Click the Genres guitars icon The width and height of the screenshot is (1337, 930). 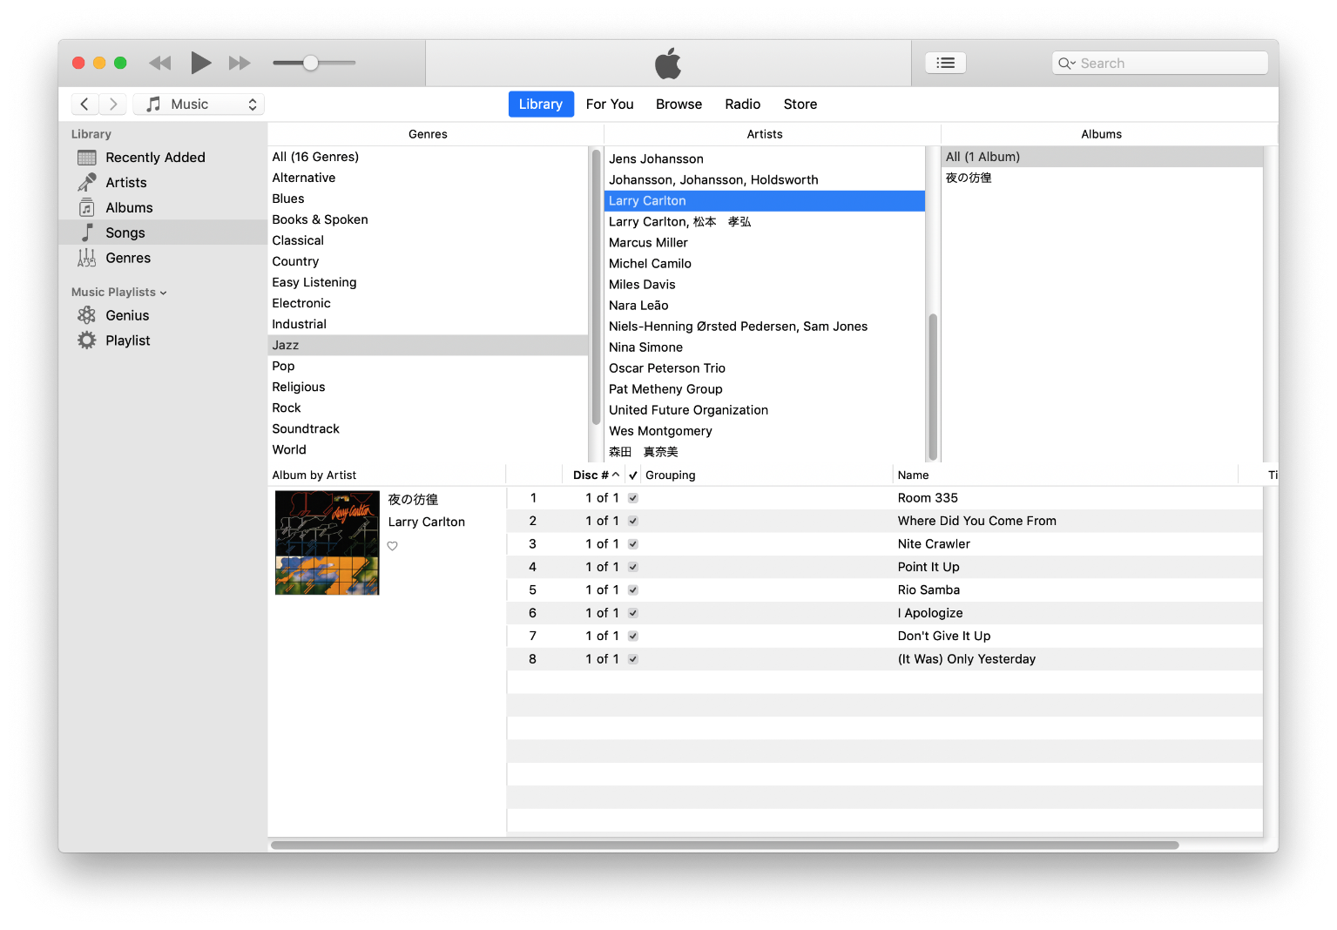point(87,258)
